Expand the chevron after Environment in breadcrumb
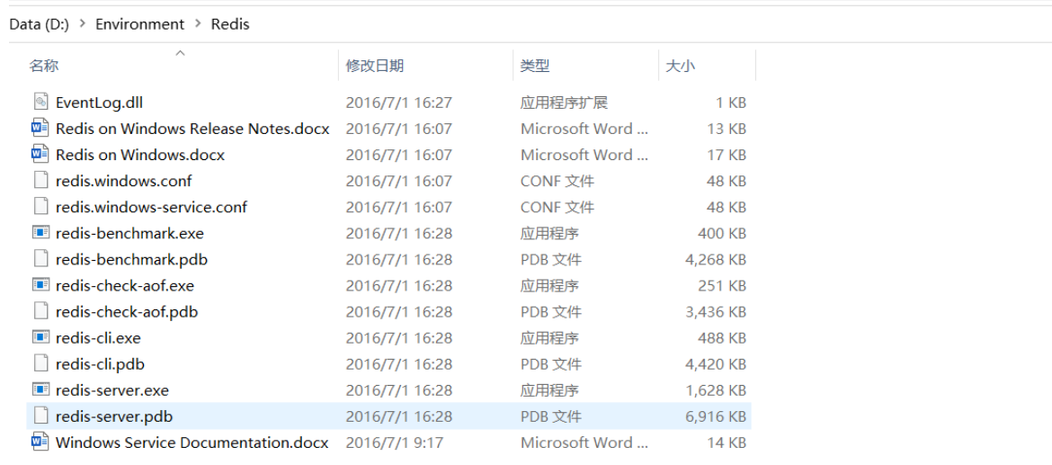 click(x=198, y=24)
